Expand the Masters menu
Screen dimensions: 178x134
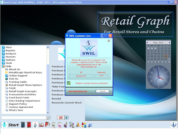[11, 57]
